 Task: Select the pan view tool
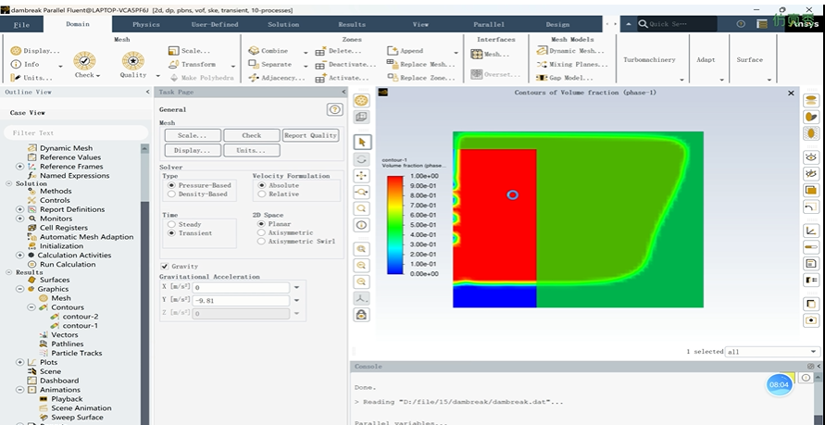(361, 175)
